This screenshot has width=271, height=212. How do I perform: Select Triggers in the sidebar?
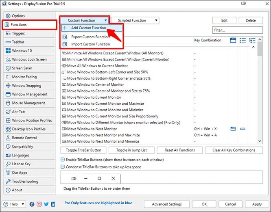[x=29, y=33]
